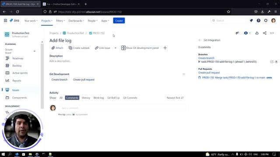The image size is (280, 157).
Task: Click Create branch link in Git Integration panel
Action: (206, 58)
